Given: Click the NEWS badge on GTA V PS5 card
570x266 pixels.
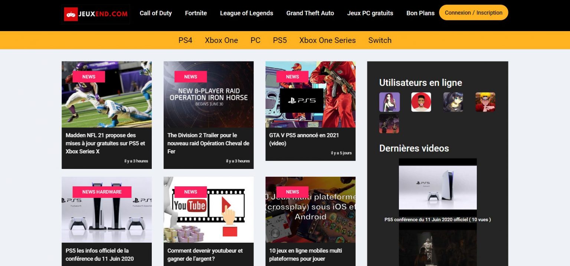Looking at the screenshot, I should (292, 77).
